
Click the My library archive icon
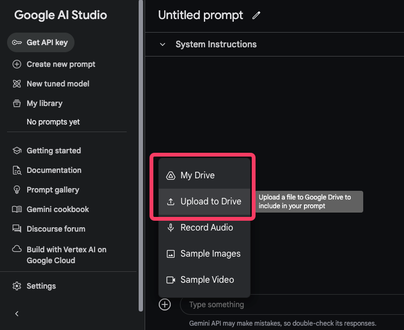pyautogui.click(x=17, y=103)
